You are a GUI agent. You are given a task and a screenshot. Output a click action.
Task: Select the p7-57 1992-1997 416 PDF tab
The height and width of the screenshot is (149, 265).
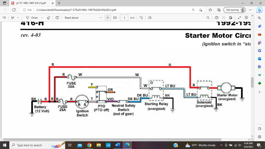pos(31,3)
